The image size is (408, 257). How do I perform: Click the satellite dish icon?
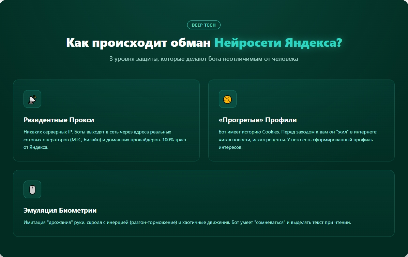tap(32, 99)
